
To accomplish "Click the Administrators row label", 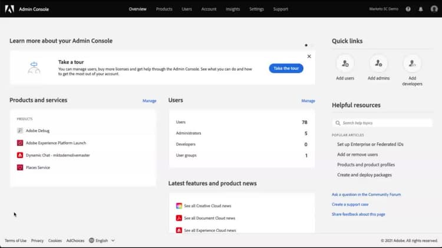I will pyautogui.click(x=189, y=133).
